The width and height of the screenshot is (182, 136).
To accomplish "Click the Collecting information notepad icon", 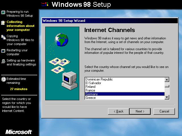I will (3, 23).
